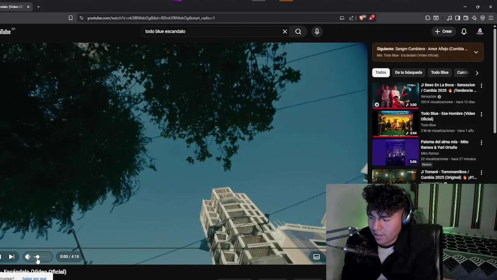Open 'Paloma del alma mía - Mito Ramos' title
Screen dimensions: 497x280
445,145
